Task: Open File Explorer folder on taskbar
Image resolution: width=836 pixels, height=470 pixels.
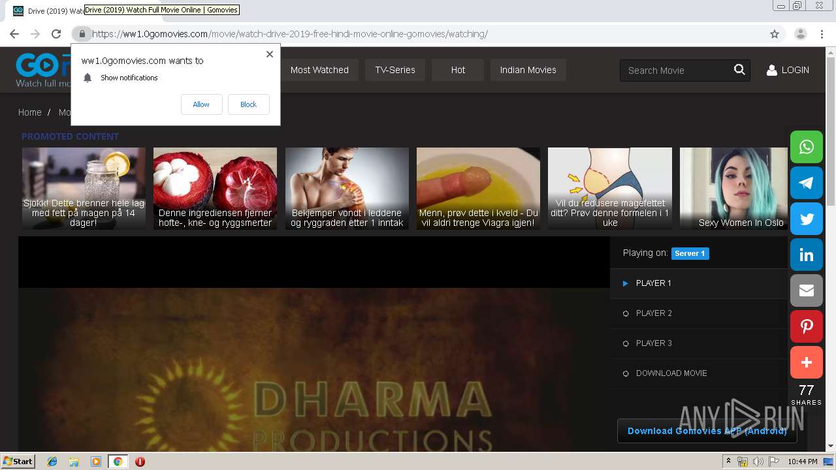Action: point(74,462)
